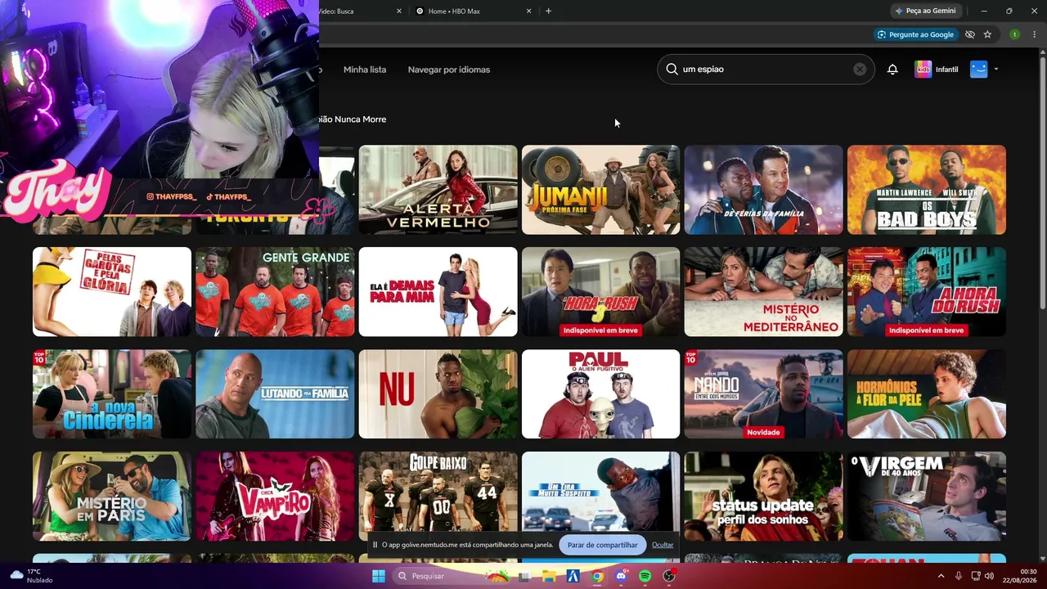Open Pelas Garotas e Pela Glória

[x=112, y=292]
